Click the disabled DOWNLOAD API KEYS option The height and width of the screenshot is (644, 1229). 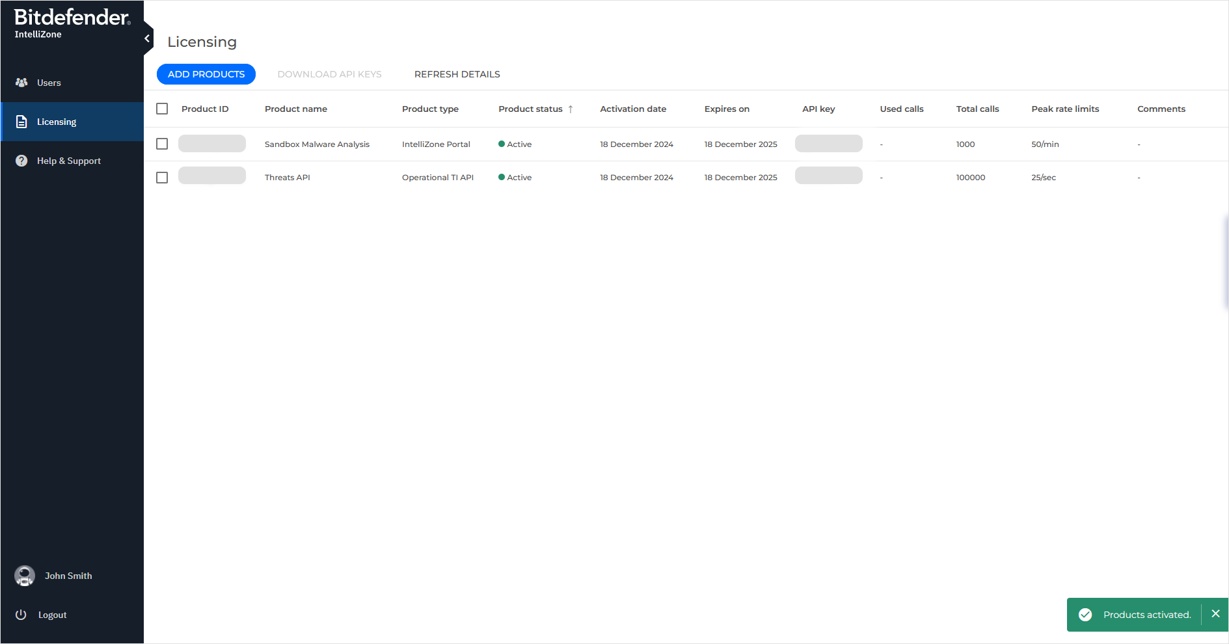point(329,74)
